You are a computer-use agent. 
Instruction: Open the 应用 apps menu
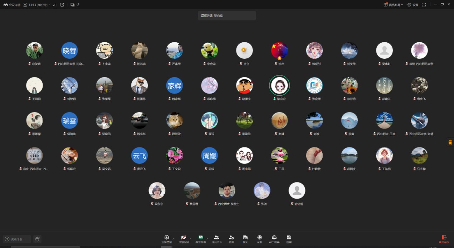pos(289,239)
